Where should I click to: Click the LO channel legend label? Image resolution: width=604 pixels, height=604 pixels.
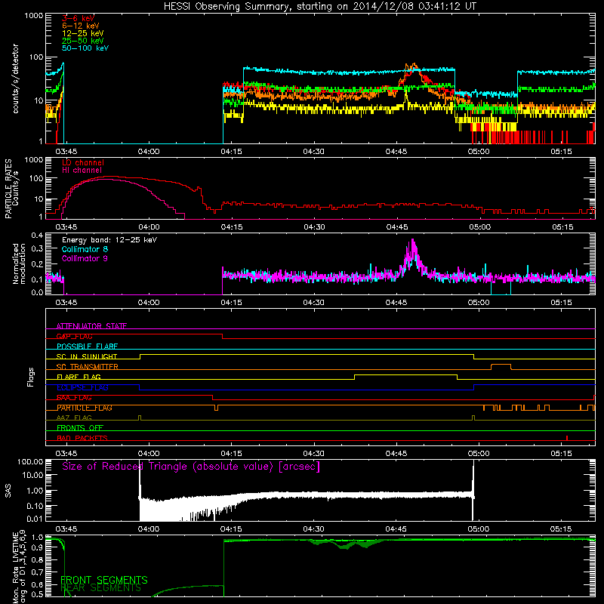pyautogui.click(x=83, y=162)
